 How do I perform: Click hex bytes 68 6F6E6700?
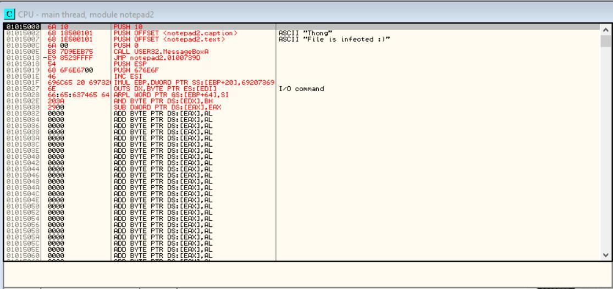click(70, 70)
